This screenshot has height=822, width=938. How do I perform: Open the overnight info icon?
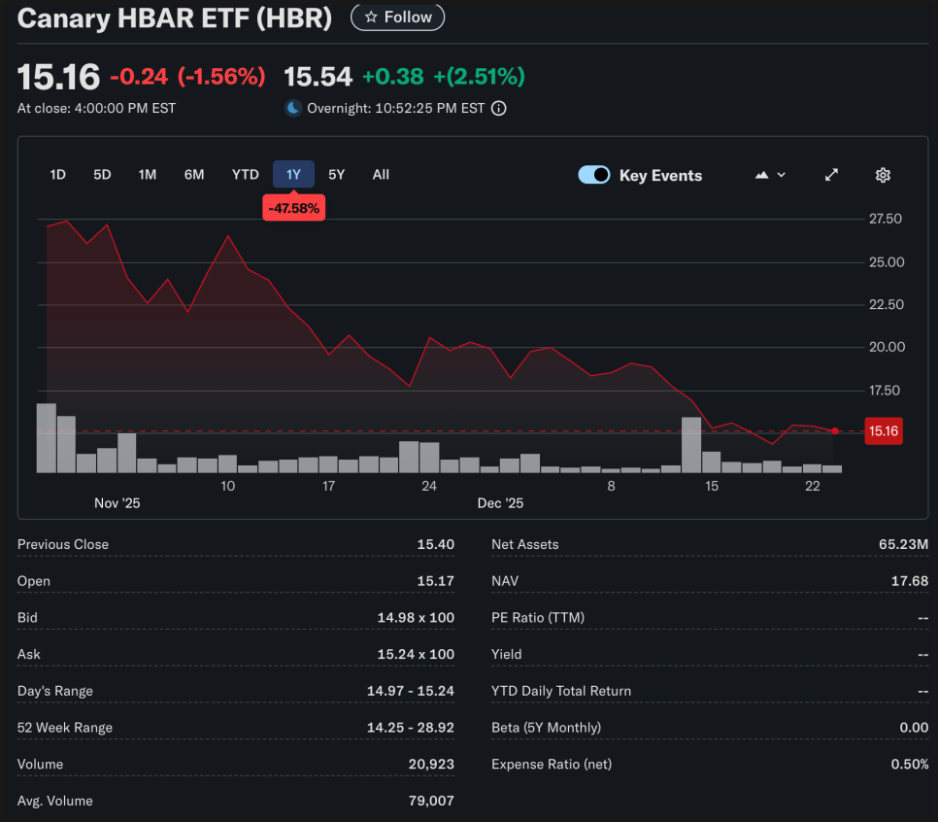499,109
